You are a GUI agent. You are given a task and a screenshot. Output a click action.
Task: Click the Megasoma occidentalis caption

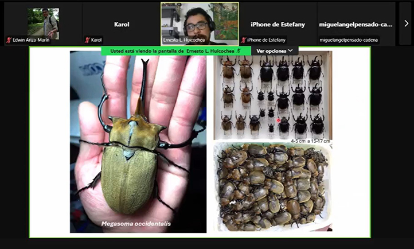click(136, 223)
